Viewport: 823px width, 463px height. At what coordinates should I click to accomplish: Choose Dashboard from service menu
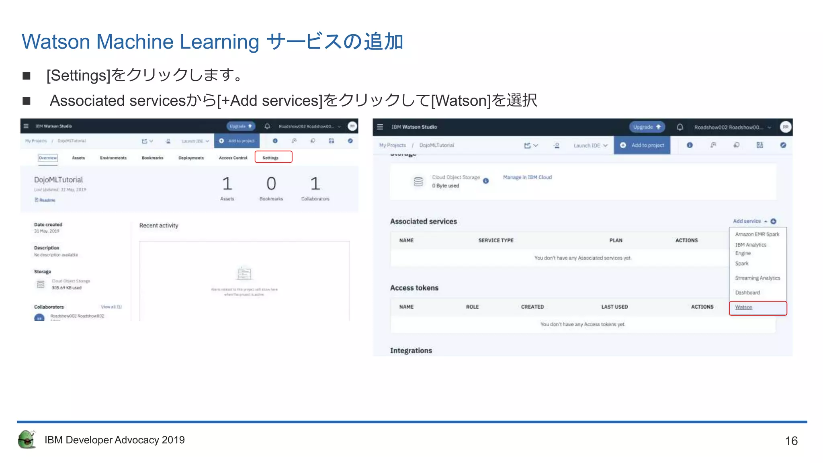pyautogui.click(x=747, y=293)
